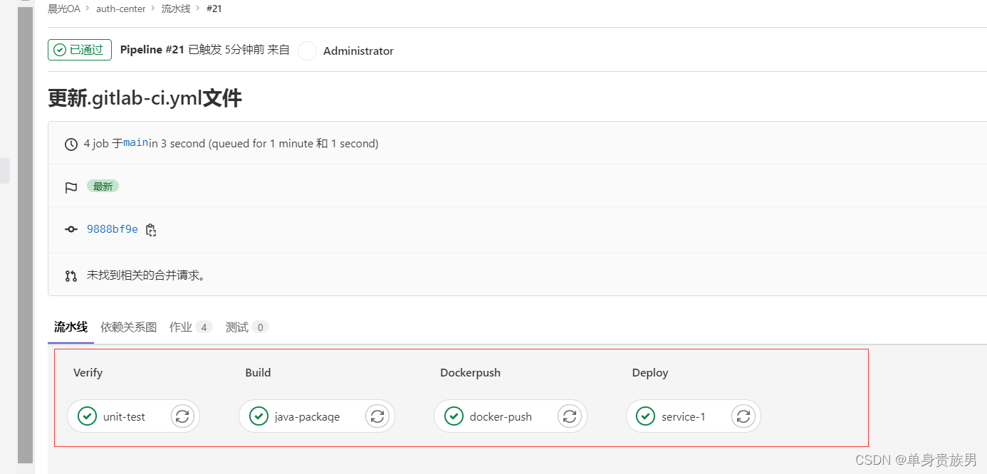Go to 流水线 in breadcrumb
987x474 pixels.
(x=176, y=9)
